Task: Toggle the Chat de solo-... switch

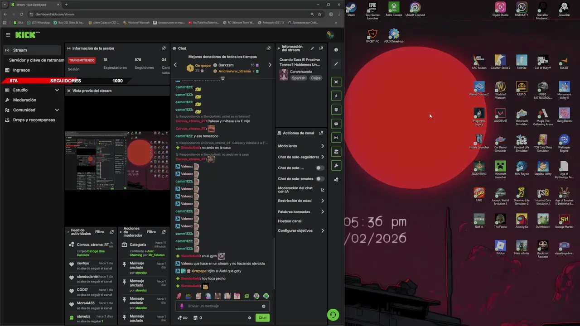Action: [x=320, y=168]
